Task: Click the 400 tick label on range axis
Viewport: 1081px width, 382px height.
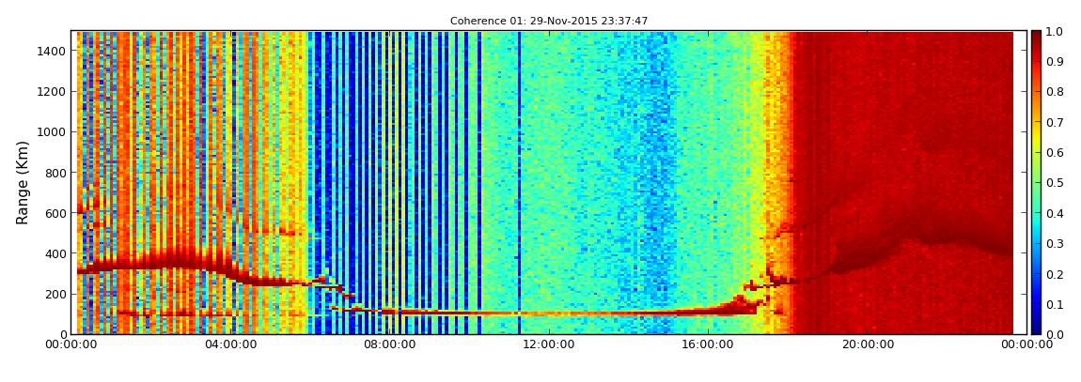Action: (x=55, y=253)
